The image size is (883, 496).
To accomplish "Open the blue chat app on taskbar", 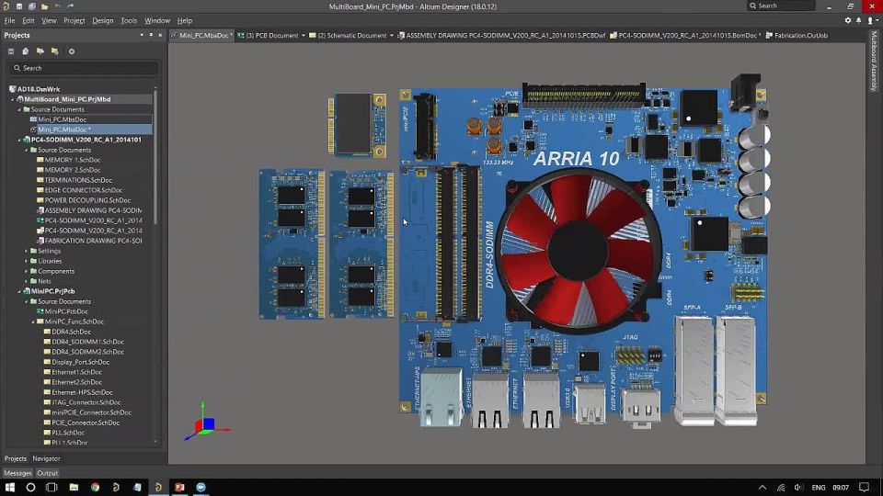I will [x=201, y=487].
